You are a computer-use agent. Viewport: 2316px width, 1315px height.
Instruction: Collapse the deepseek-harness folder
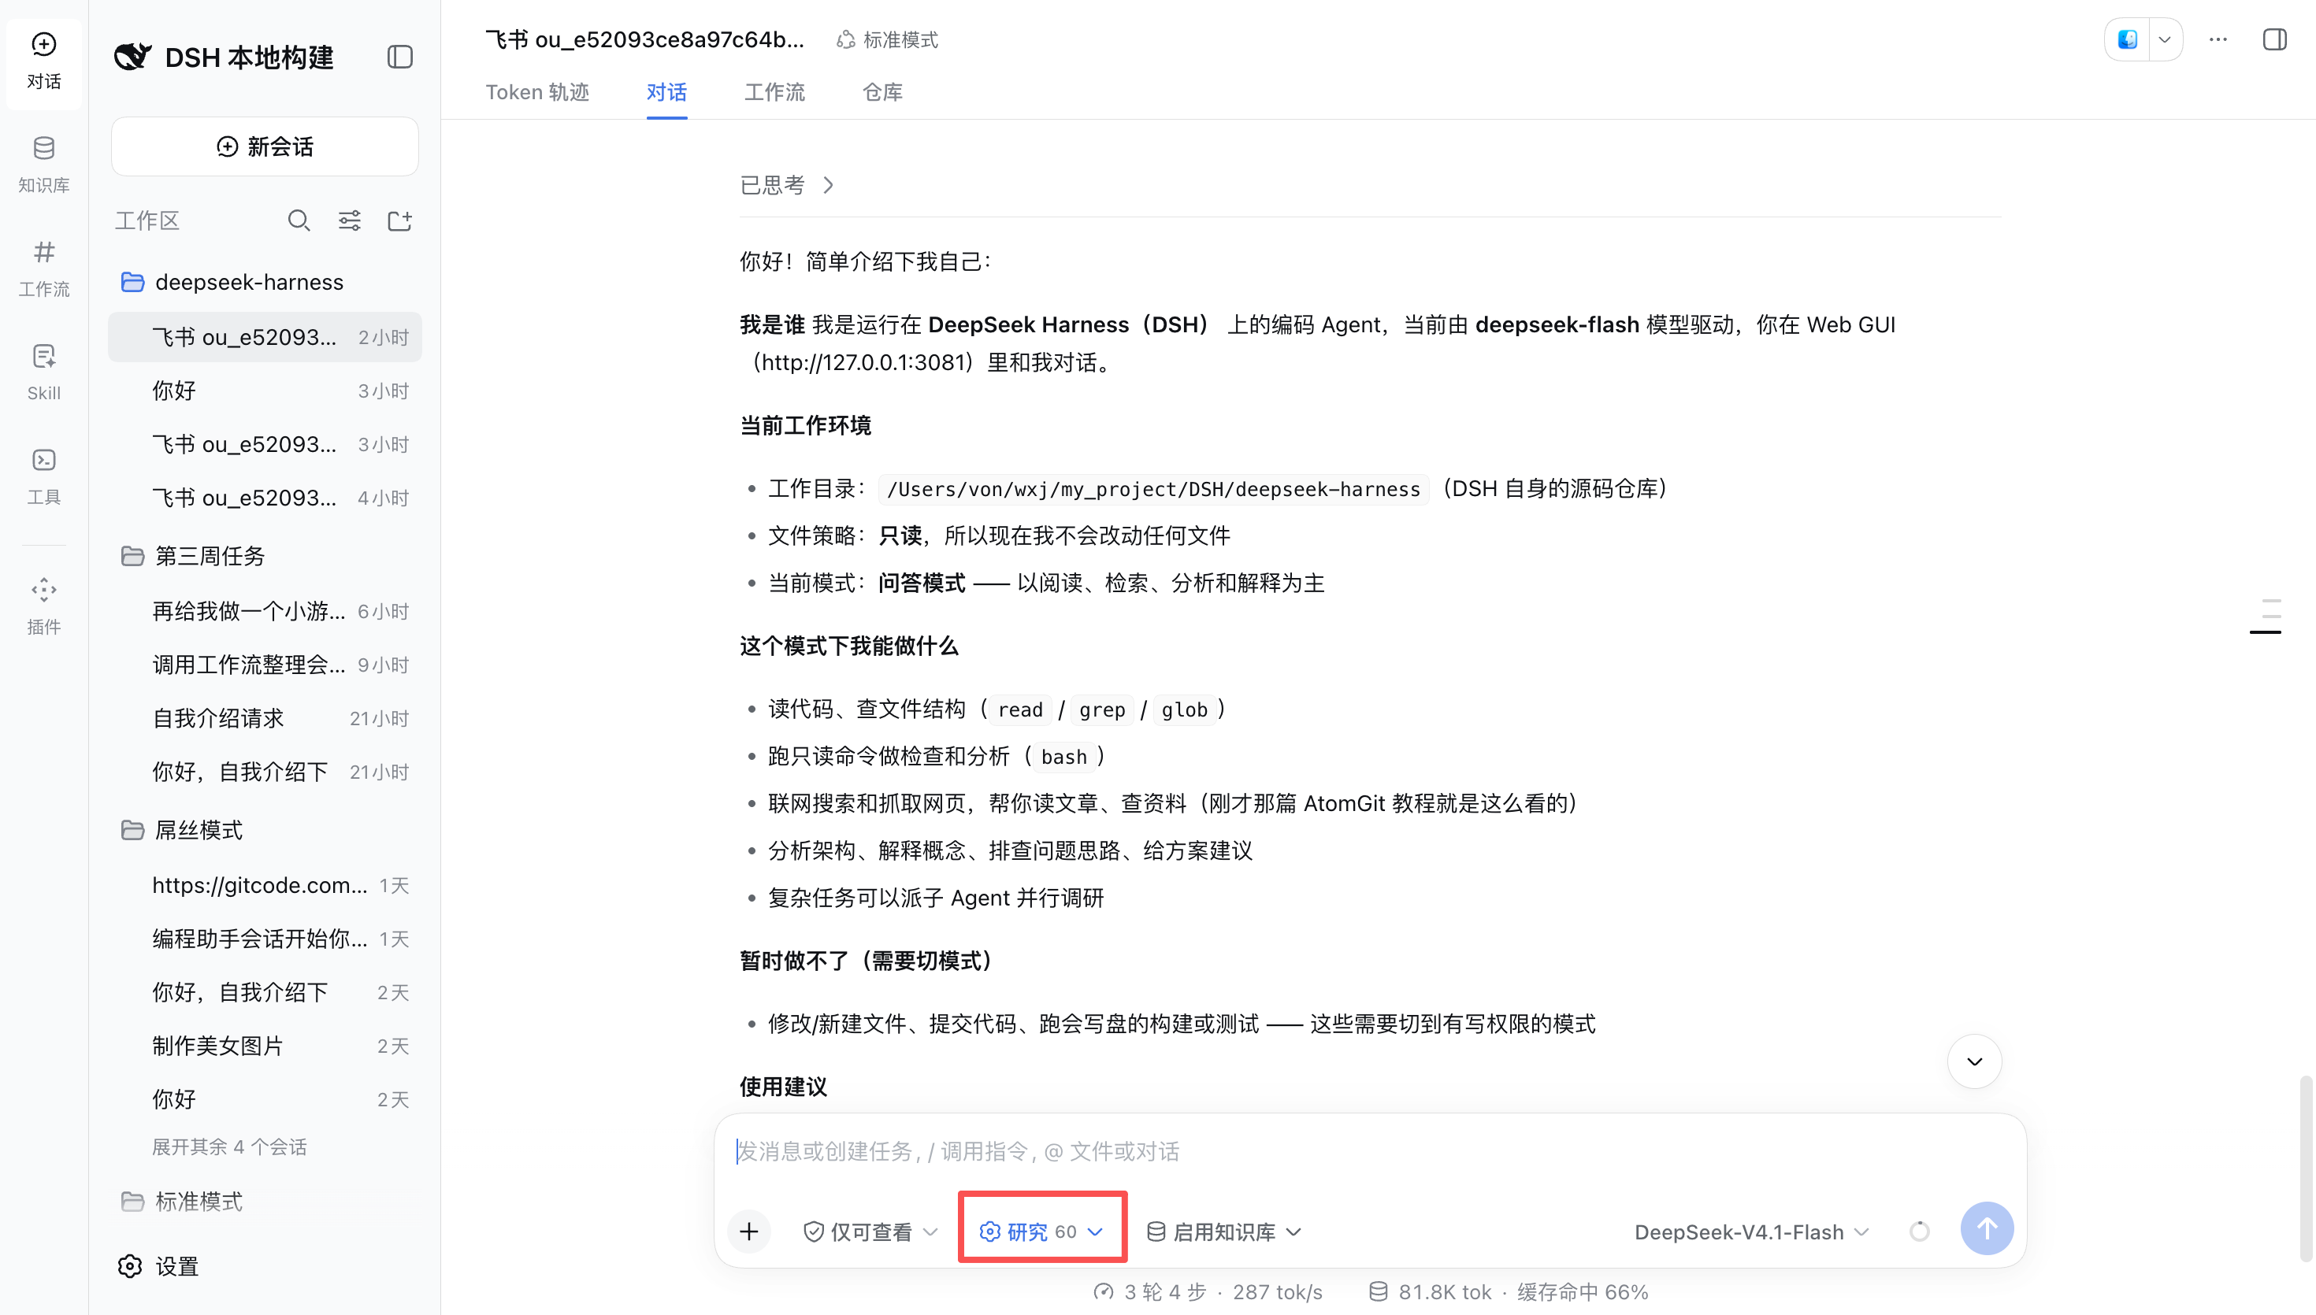pyautogui.click(x=265, y=282)
